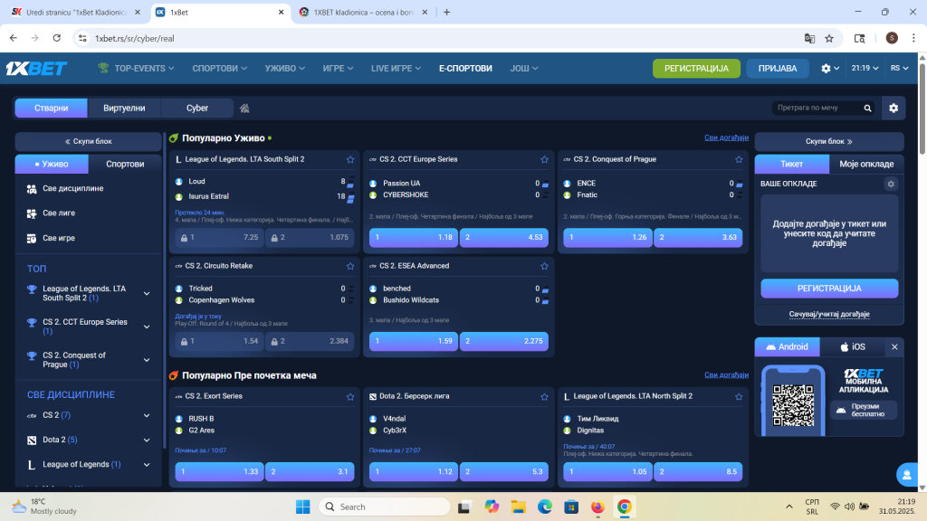This screenshot has height=521, width=927.
Task: Collapse right panel with Скупи блок
Action: tap(829, 142)
